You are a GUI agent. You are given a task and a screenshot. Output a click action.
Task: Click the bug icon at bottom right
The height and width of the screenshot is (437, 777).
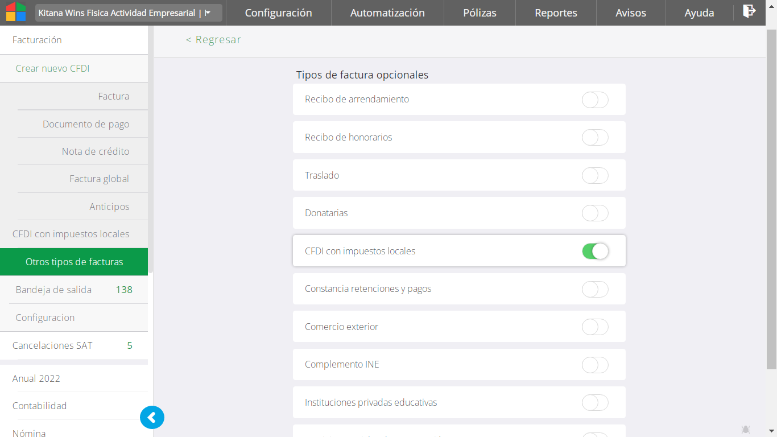pyautogui.click(x=746, y=429)
